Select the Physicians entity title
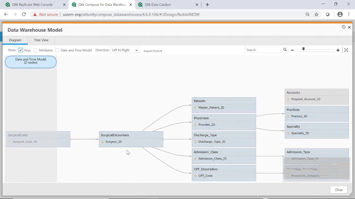This screenshot has width=355, height=199. pos(201,118)
